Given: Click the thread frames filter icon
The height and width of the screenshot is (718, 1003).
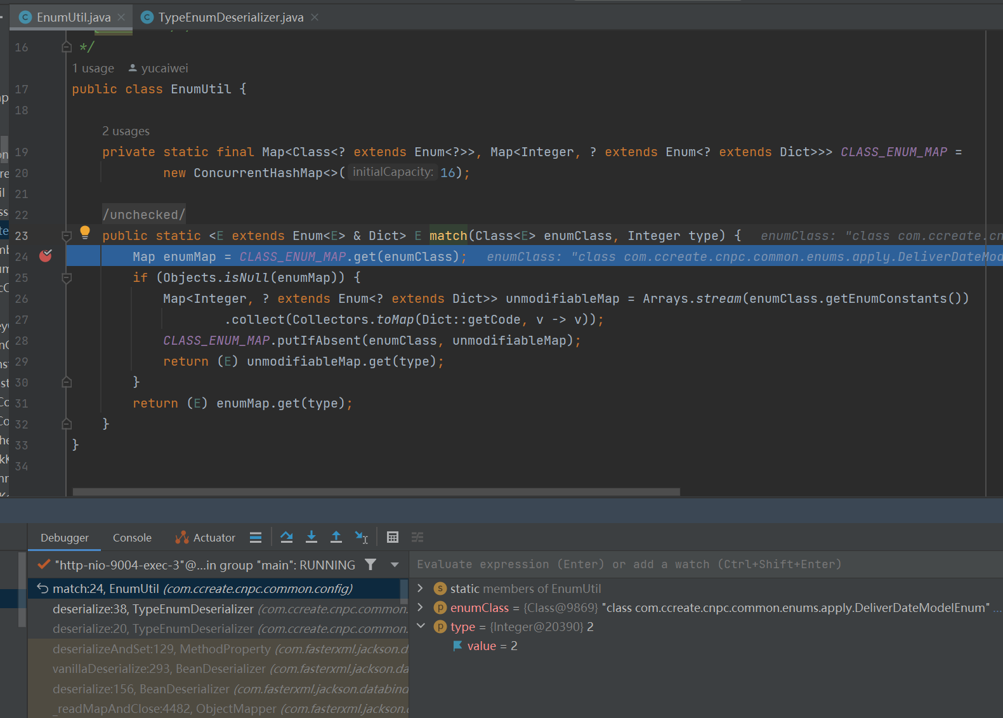Looking at the screenshot, I should [x=371, y=564].
